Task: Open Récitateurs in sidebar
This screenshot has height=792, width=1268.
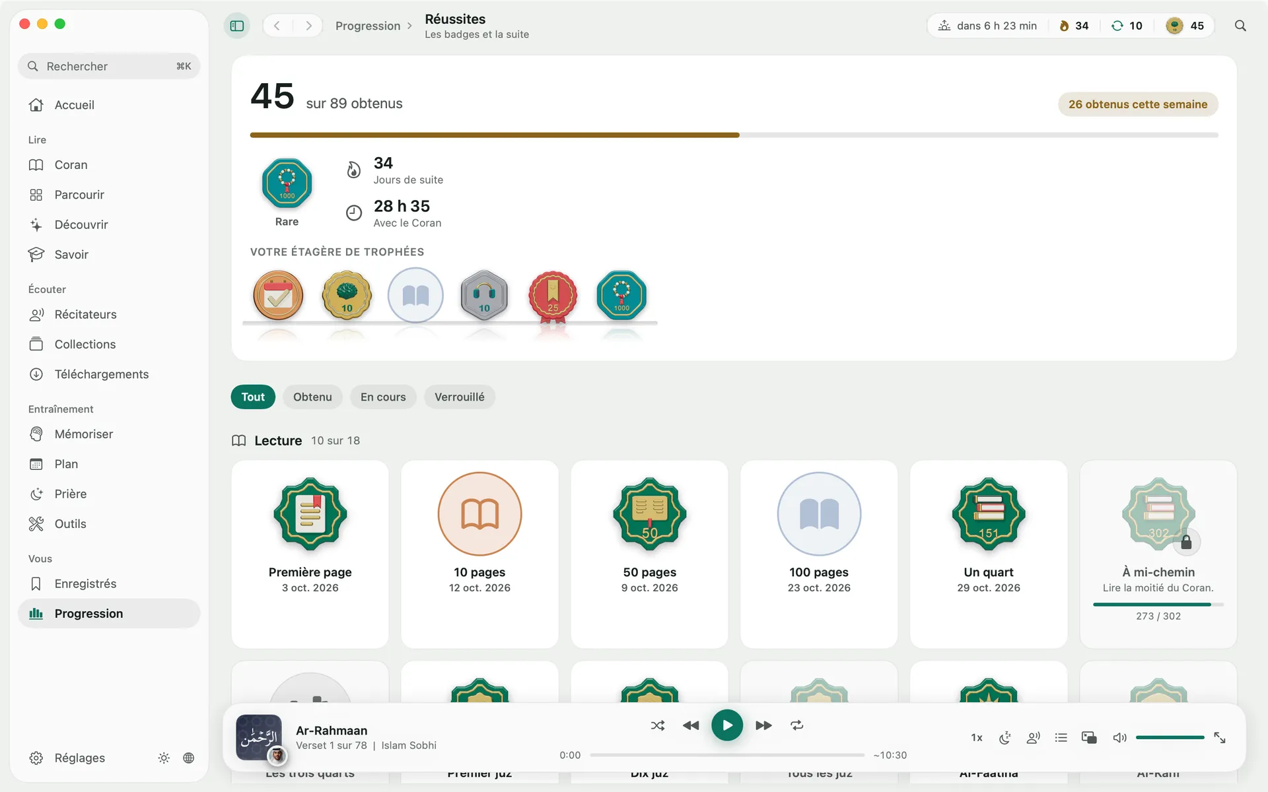Action: click(109, 315)
